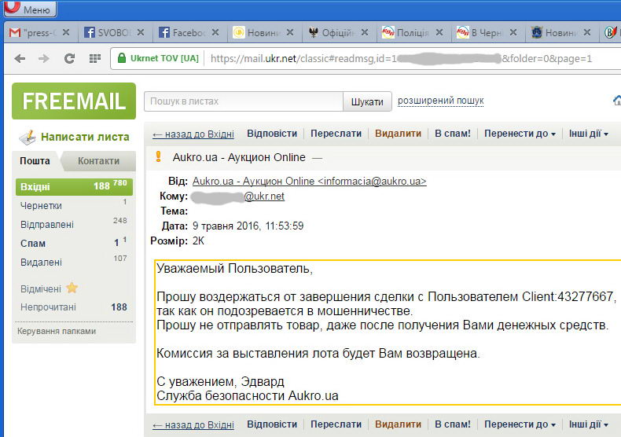Click the search field Пошук в листах

243,101
